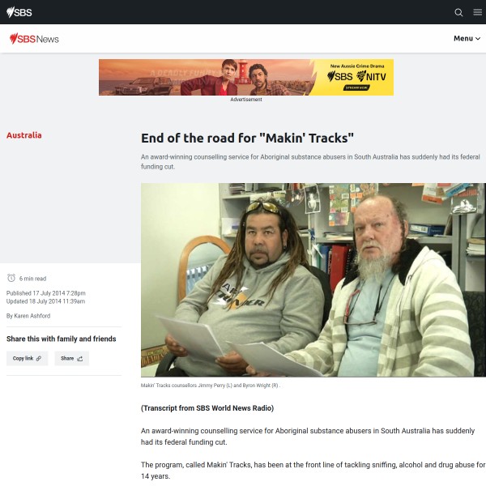Open the Australia category link
This screenshot has width=486, height=486.
(24, 135)
